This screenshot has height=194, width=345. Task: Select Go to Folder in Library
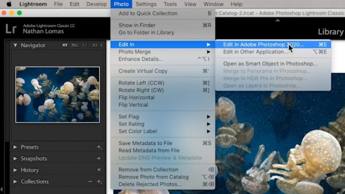click(163, 33)
